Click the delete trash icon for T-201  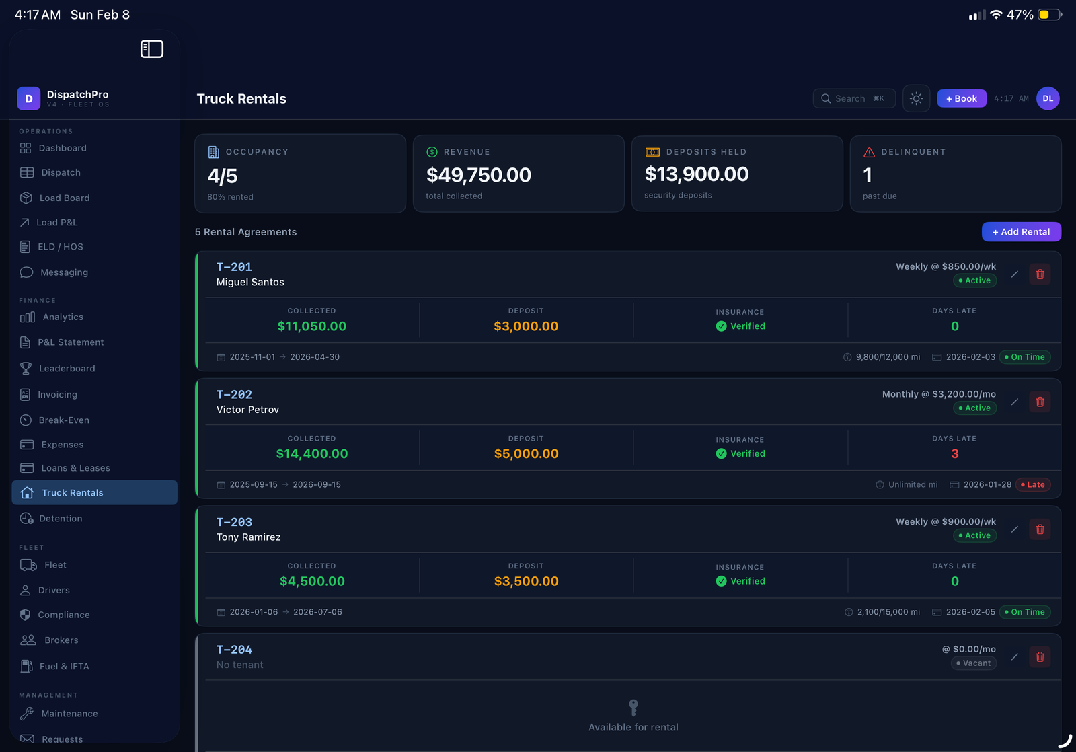pyautogui.click(x=1040, y=274)
